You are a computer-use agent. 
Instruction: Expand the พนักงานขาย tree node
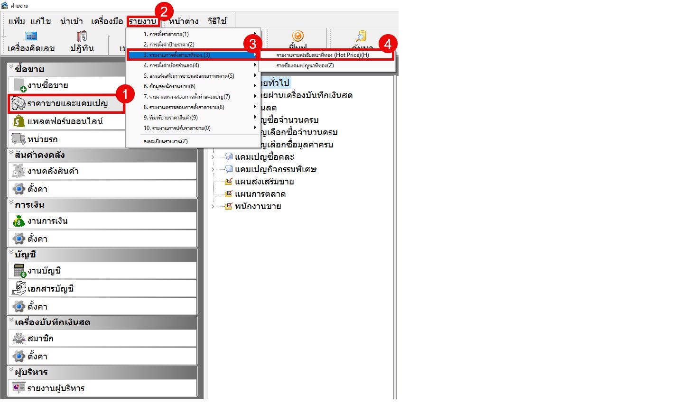pyautogui.click(x=213, y=206)
